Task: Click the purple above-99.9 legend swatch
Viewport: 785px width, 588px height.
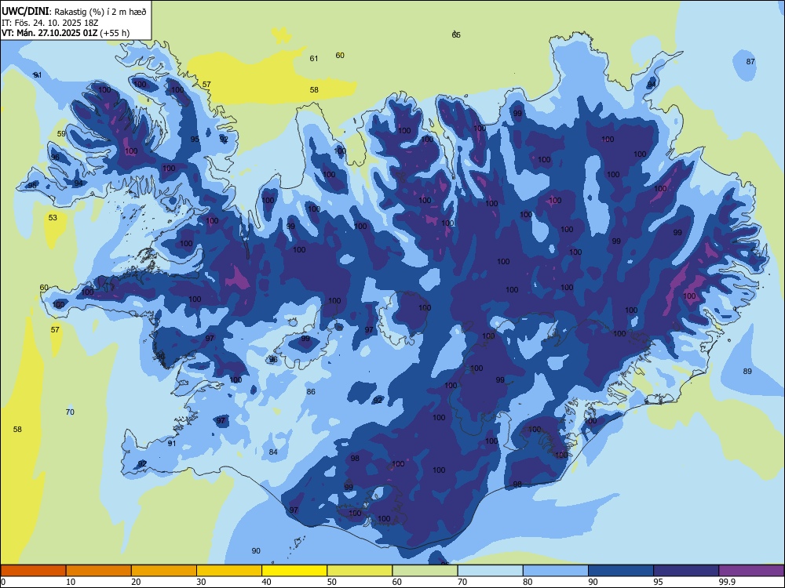Action: [x=751, y=571]
